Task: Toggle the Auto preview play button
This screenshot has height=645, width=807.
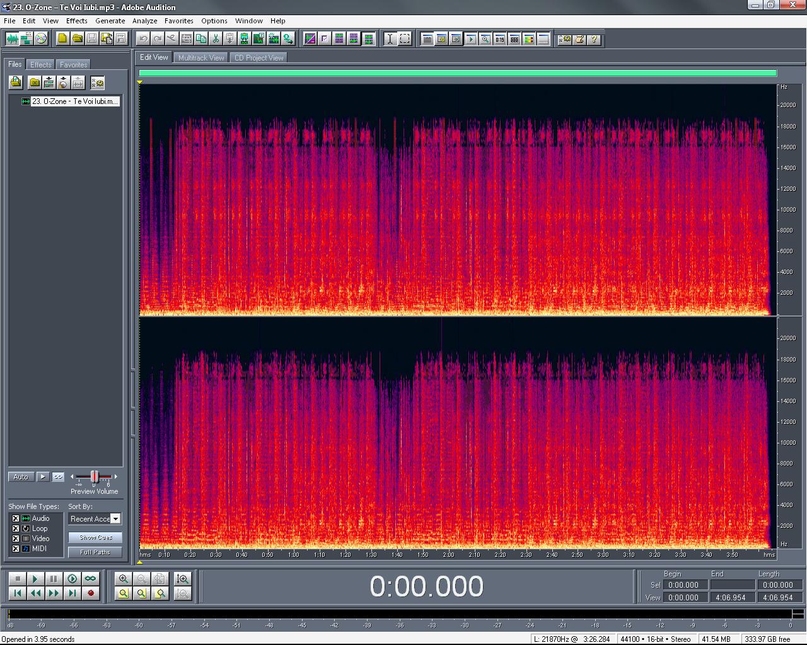Action: tap(21, 477)
